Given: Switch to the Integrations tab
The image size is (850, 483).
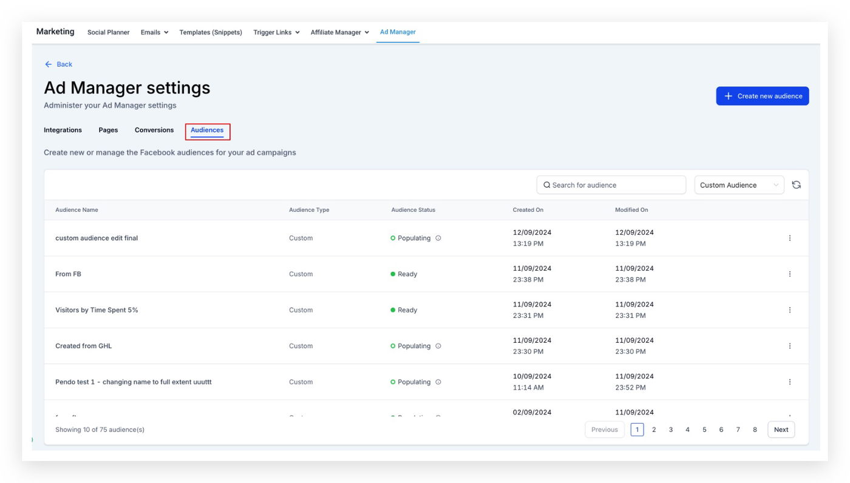Looking at the screenshot, I should click(x=63, y=130).
